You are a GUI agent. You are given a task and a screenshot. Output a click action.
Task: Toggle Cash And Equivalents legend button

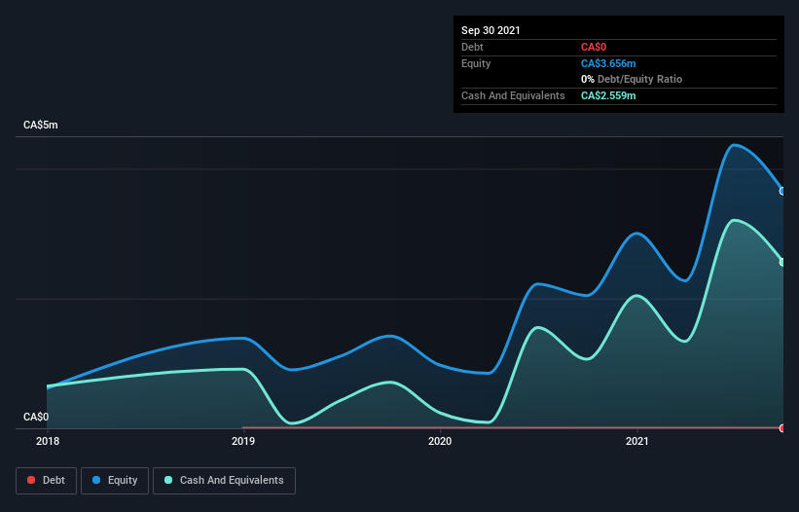pyautogui.click(x=224, y=481)
